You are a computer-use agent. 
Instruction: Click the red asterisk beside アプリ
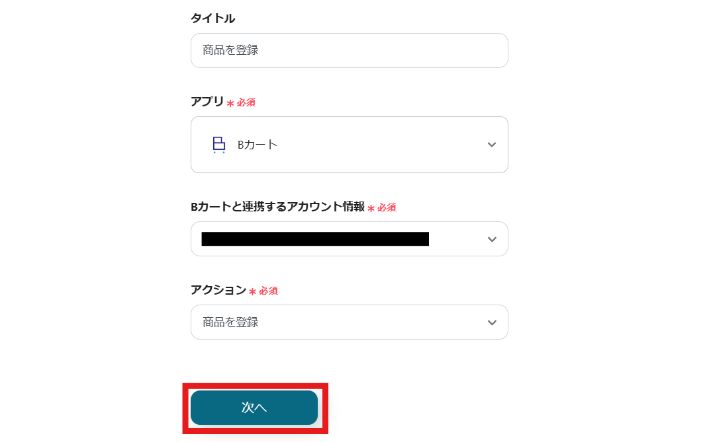230,103
